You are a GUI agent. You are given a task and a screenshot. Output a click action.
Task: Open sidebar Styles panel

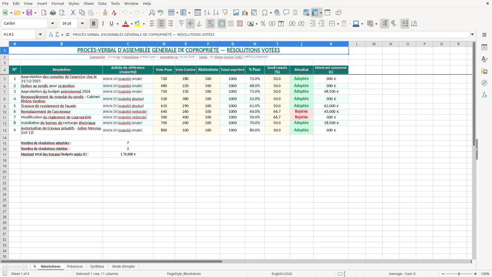[484, 59]
